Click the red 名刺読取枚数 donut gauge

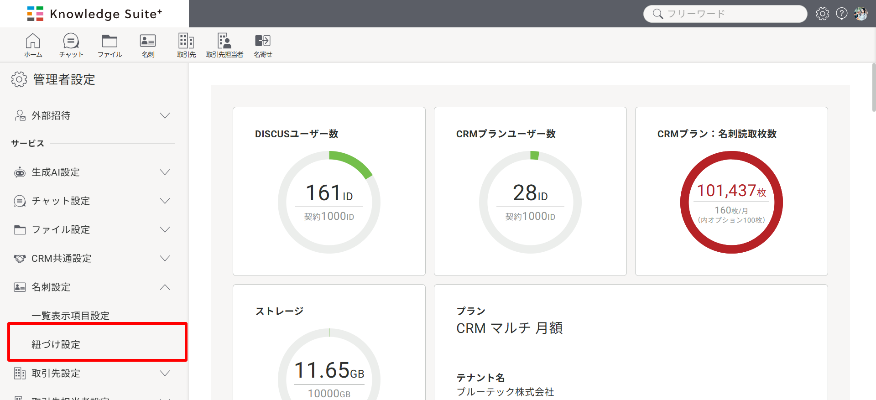click(731, 202)
